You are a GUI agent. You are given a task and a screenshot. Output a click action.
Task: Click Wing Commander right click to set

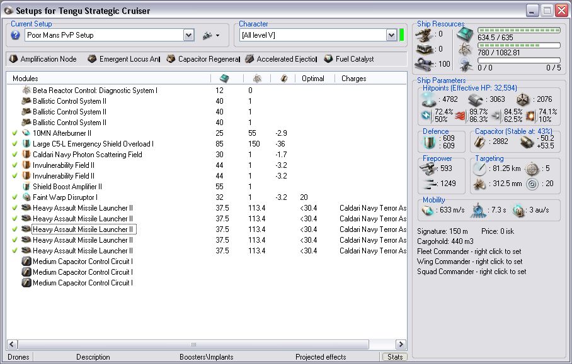point(469,262)
